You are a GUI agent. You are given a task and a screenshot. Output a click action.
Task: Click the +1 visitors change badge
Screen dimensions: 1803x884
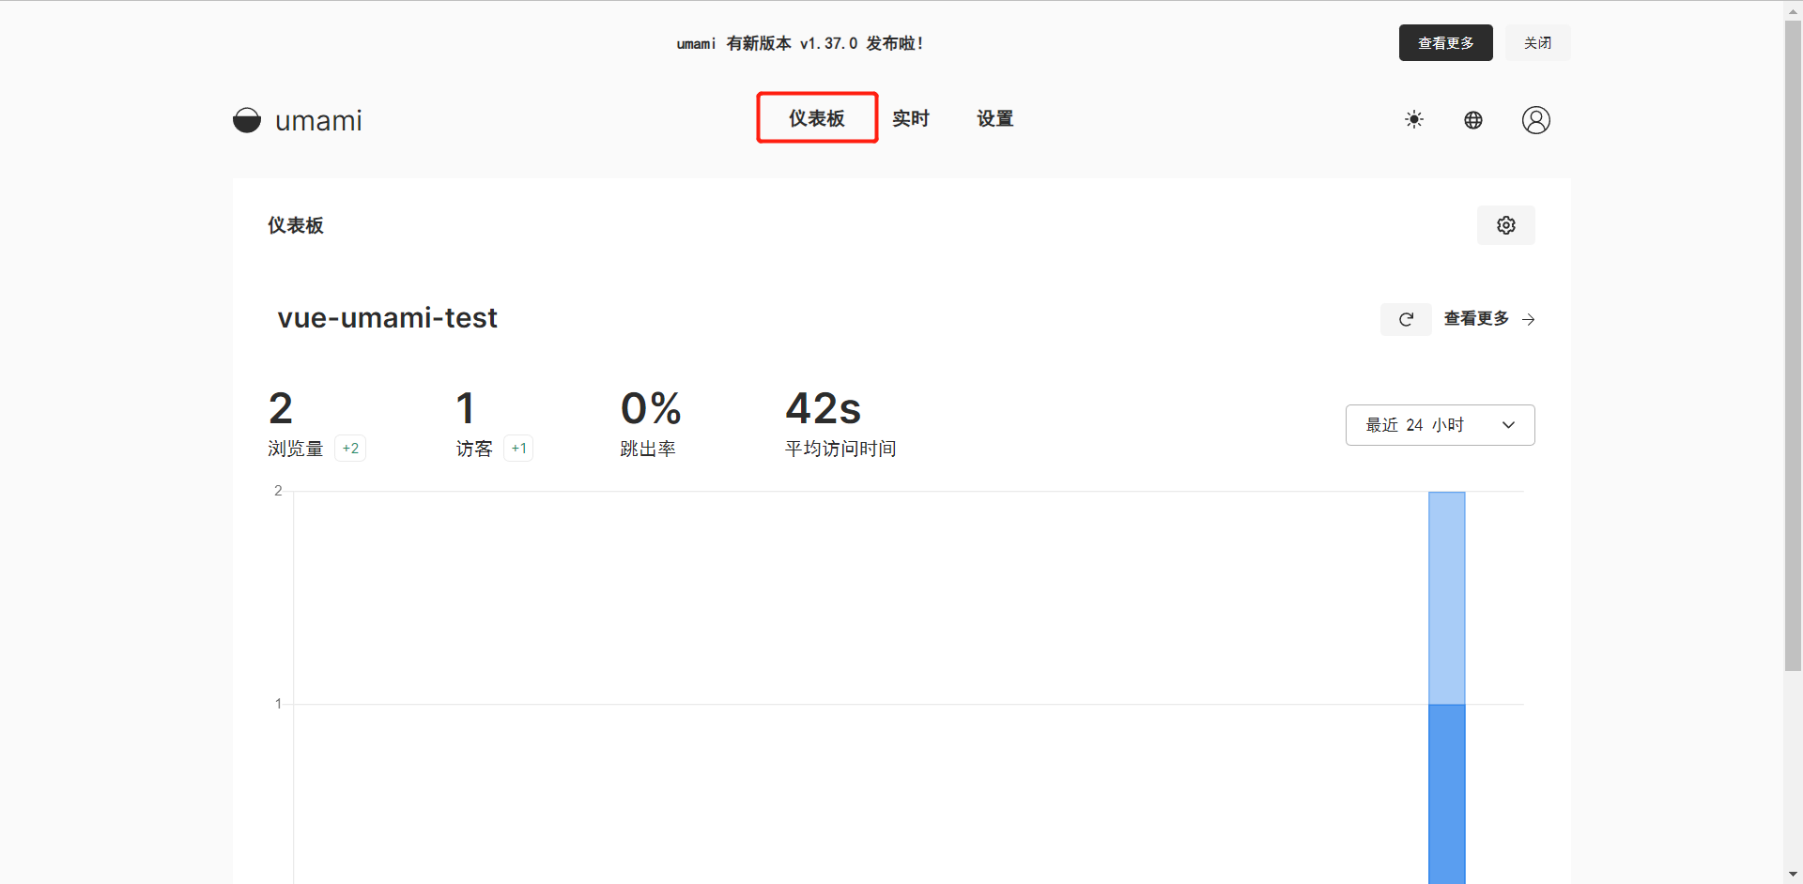pyautogui.click(x=518, y=449)
